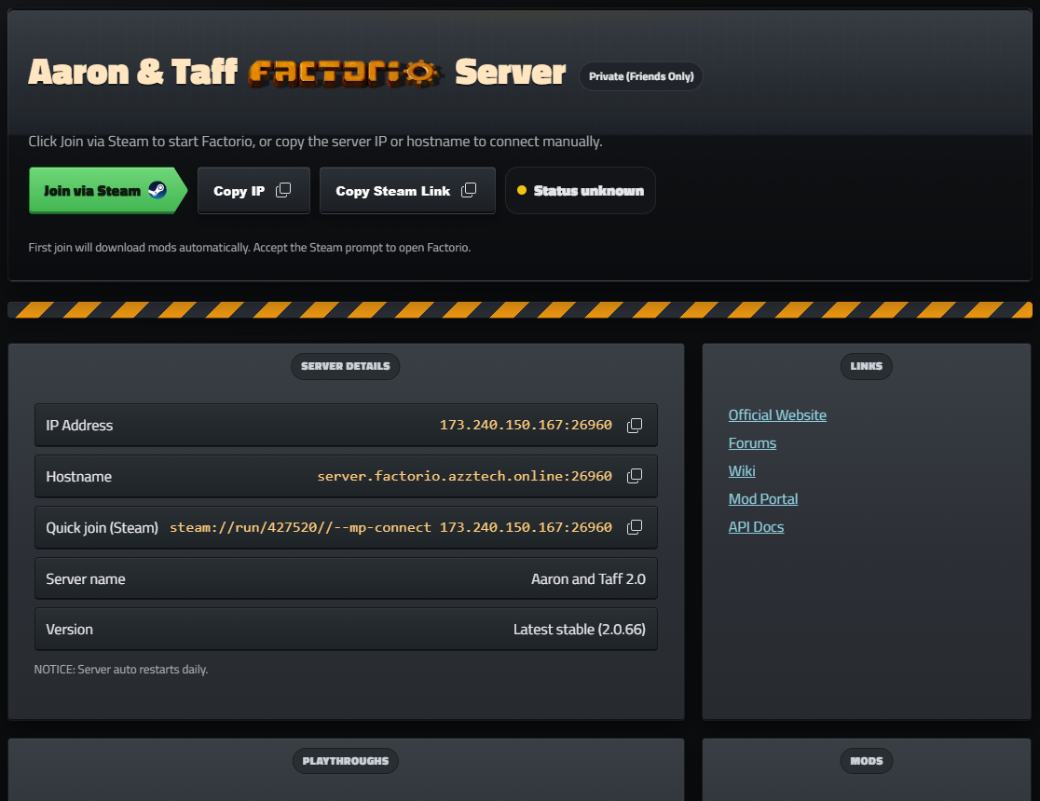
Task: Click the copy icon inside the Copy IP button
Action: (285, 189)
